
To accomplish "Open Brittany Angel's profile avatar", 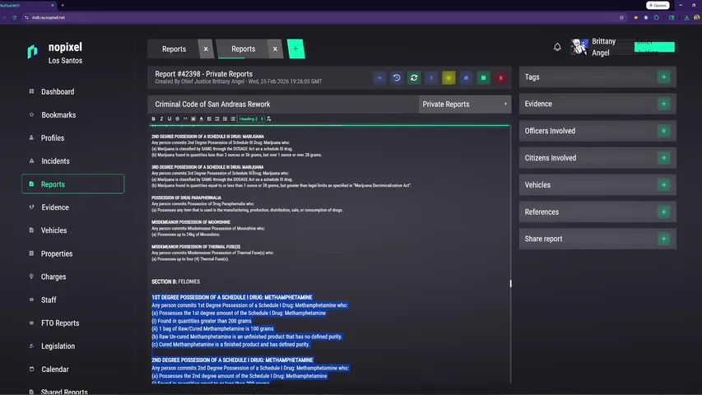I will [x=579, y=47].
